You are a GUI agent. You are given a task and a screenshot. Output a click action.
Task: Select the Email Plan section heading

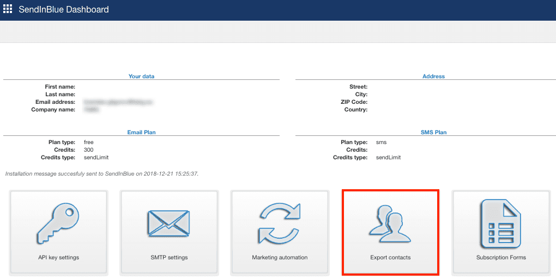tap(142, 132)
